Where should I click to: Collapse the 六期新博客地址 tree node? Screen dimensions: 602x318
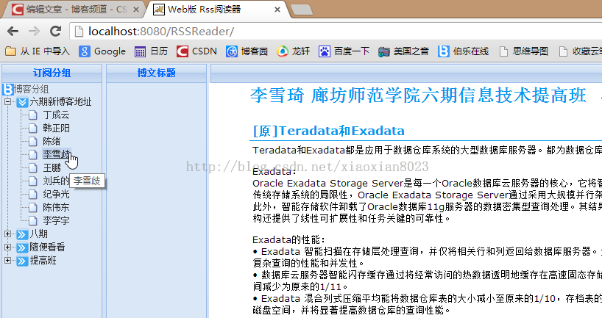point(7,102)
